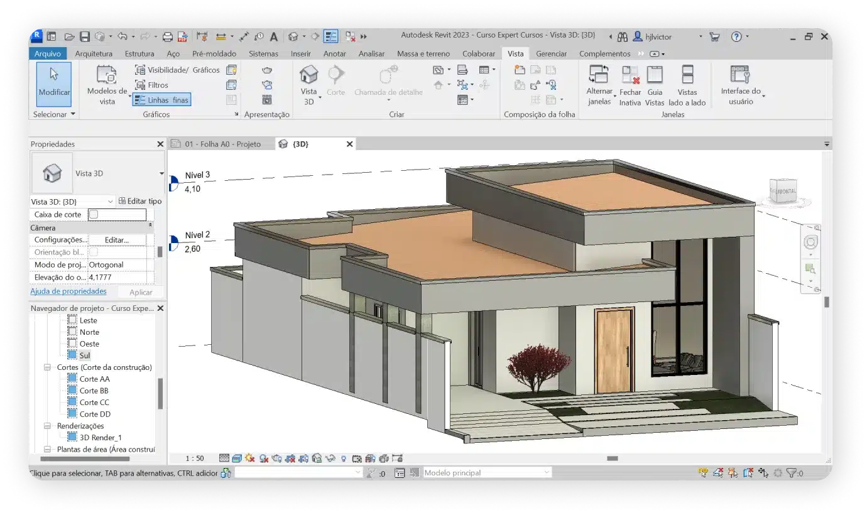This screenshot has height=515, width=867.
Task: Open the Ajuda de propriedades link
Action: point(68,291)
